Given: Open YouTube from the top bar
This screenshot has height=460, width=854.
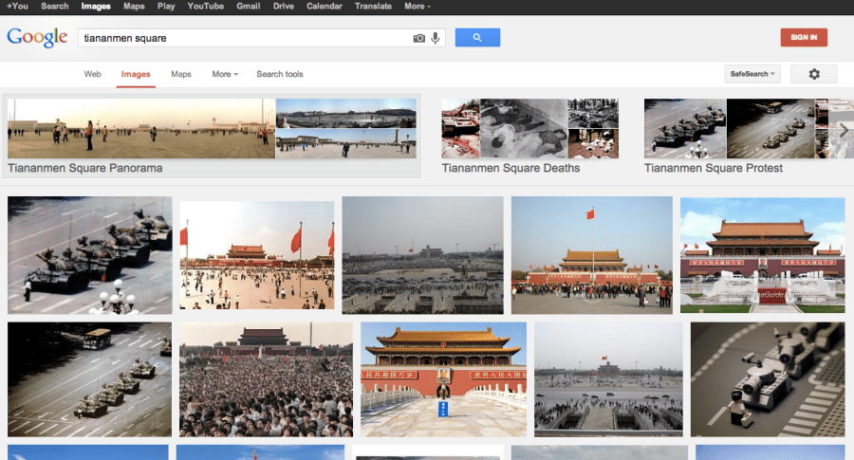Looking at the screenshot, I should pyautogui.click(x=205, y=7).
